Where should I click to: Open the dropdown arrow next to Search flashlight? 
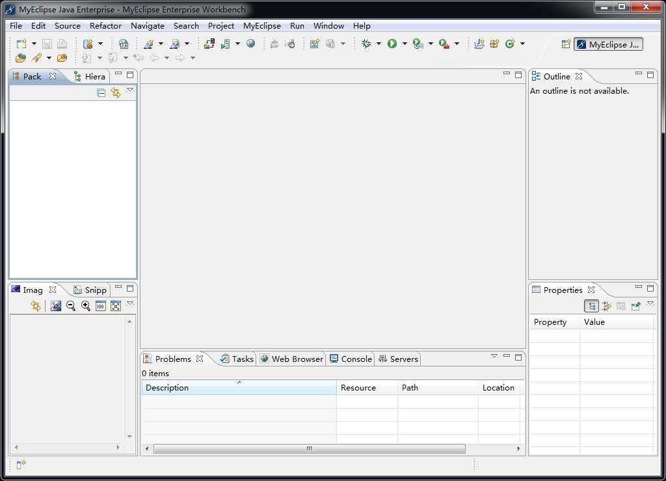49,58
